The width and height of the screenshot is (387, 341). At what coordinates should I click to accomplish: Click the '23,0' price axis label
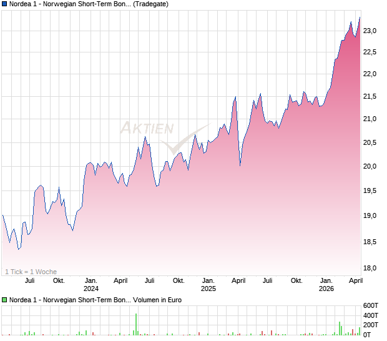(x=370, y=31)
